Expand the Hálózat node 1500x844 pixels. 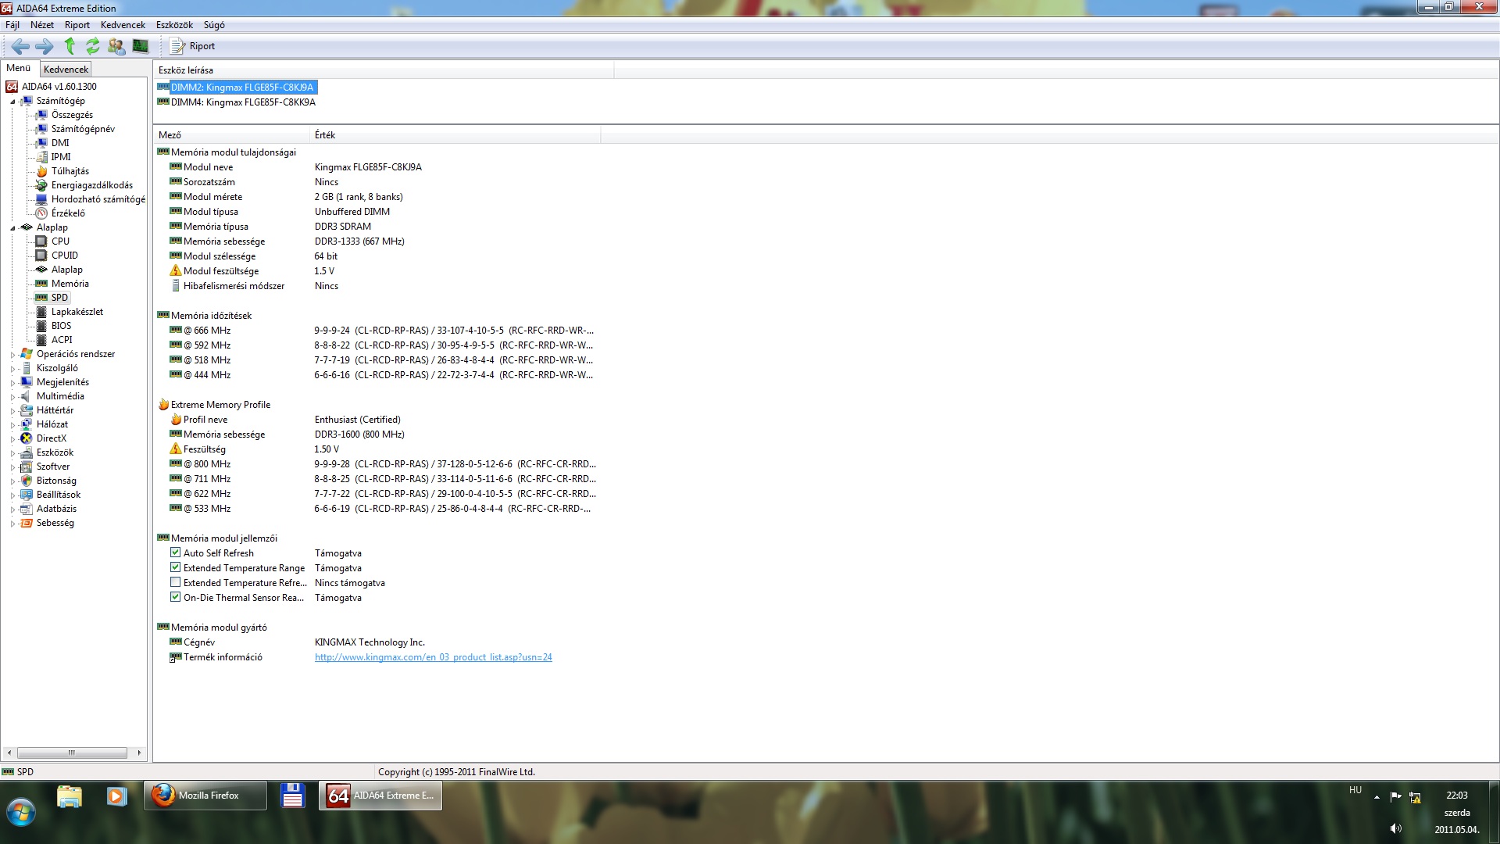coord(12,425)
